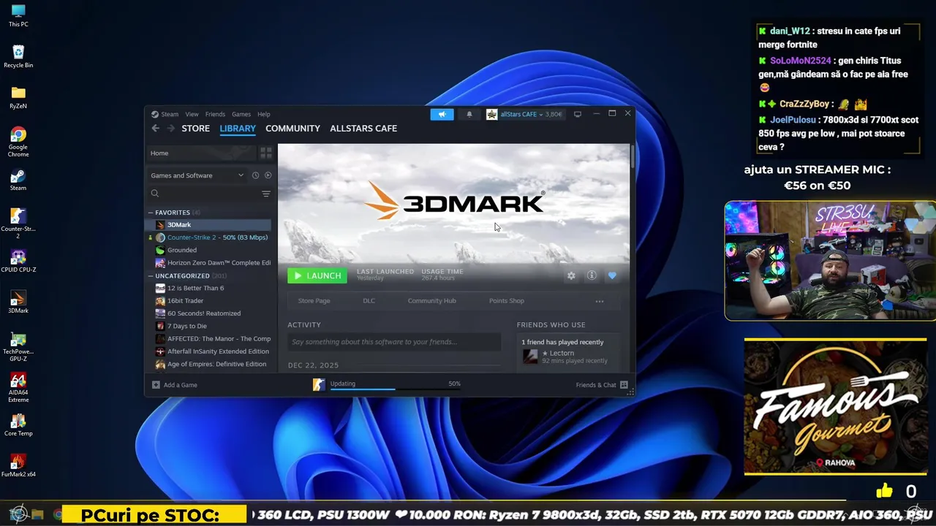Open Core Temp desktop icon
This screenshot has height=526, width=936.
[x=18, y=425]
